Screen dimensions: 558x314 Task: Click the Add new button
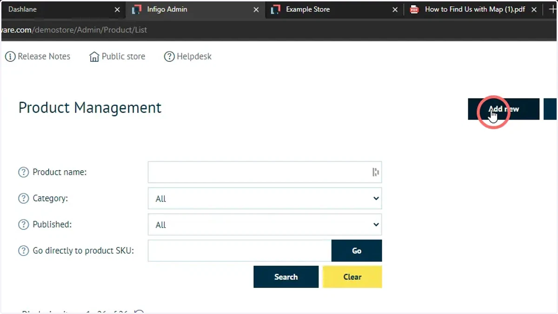coord(504,109)
